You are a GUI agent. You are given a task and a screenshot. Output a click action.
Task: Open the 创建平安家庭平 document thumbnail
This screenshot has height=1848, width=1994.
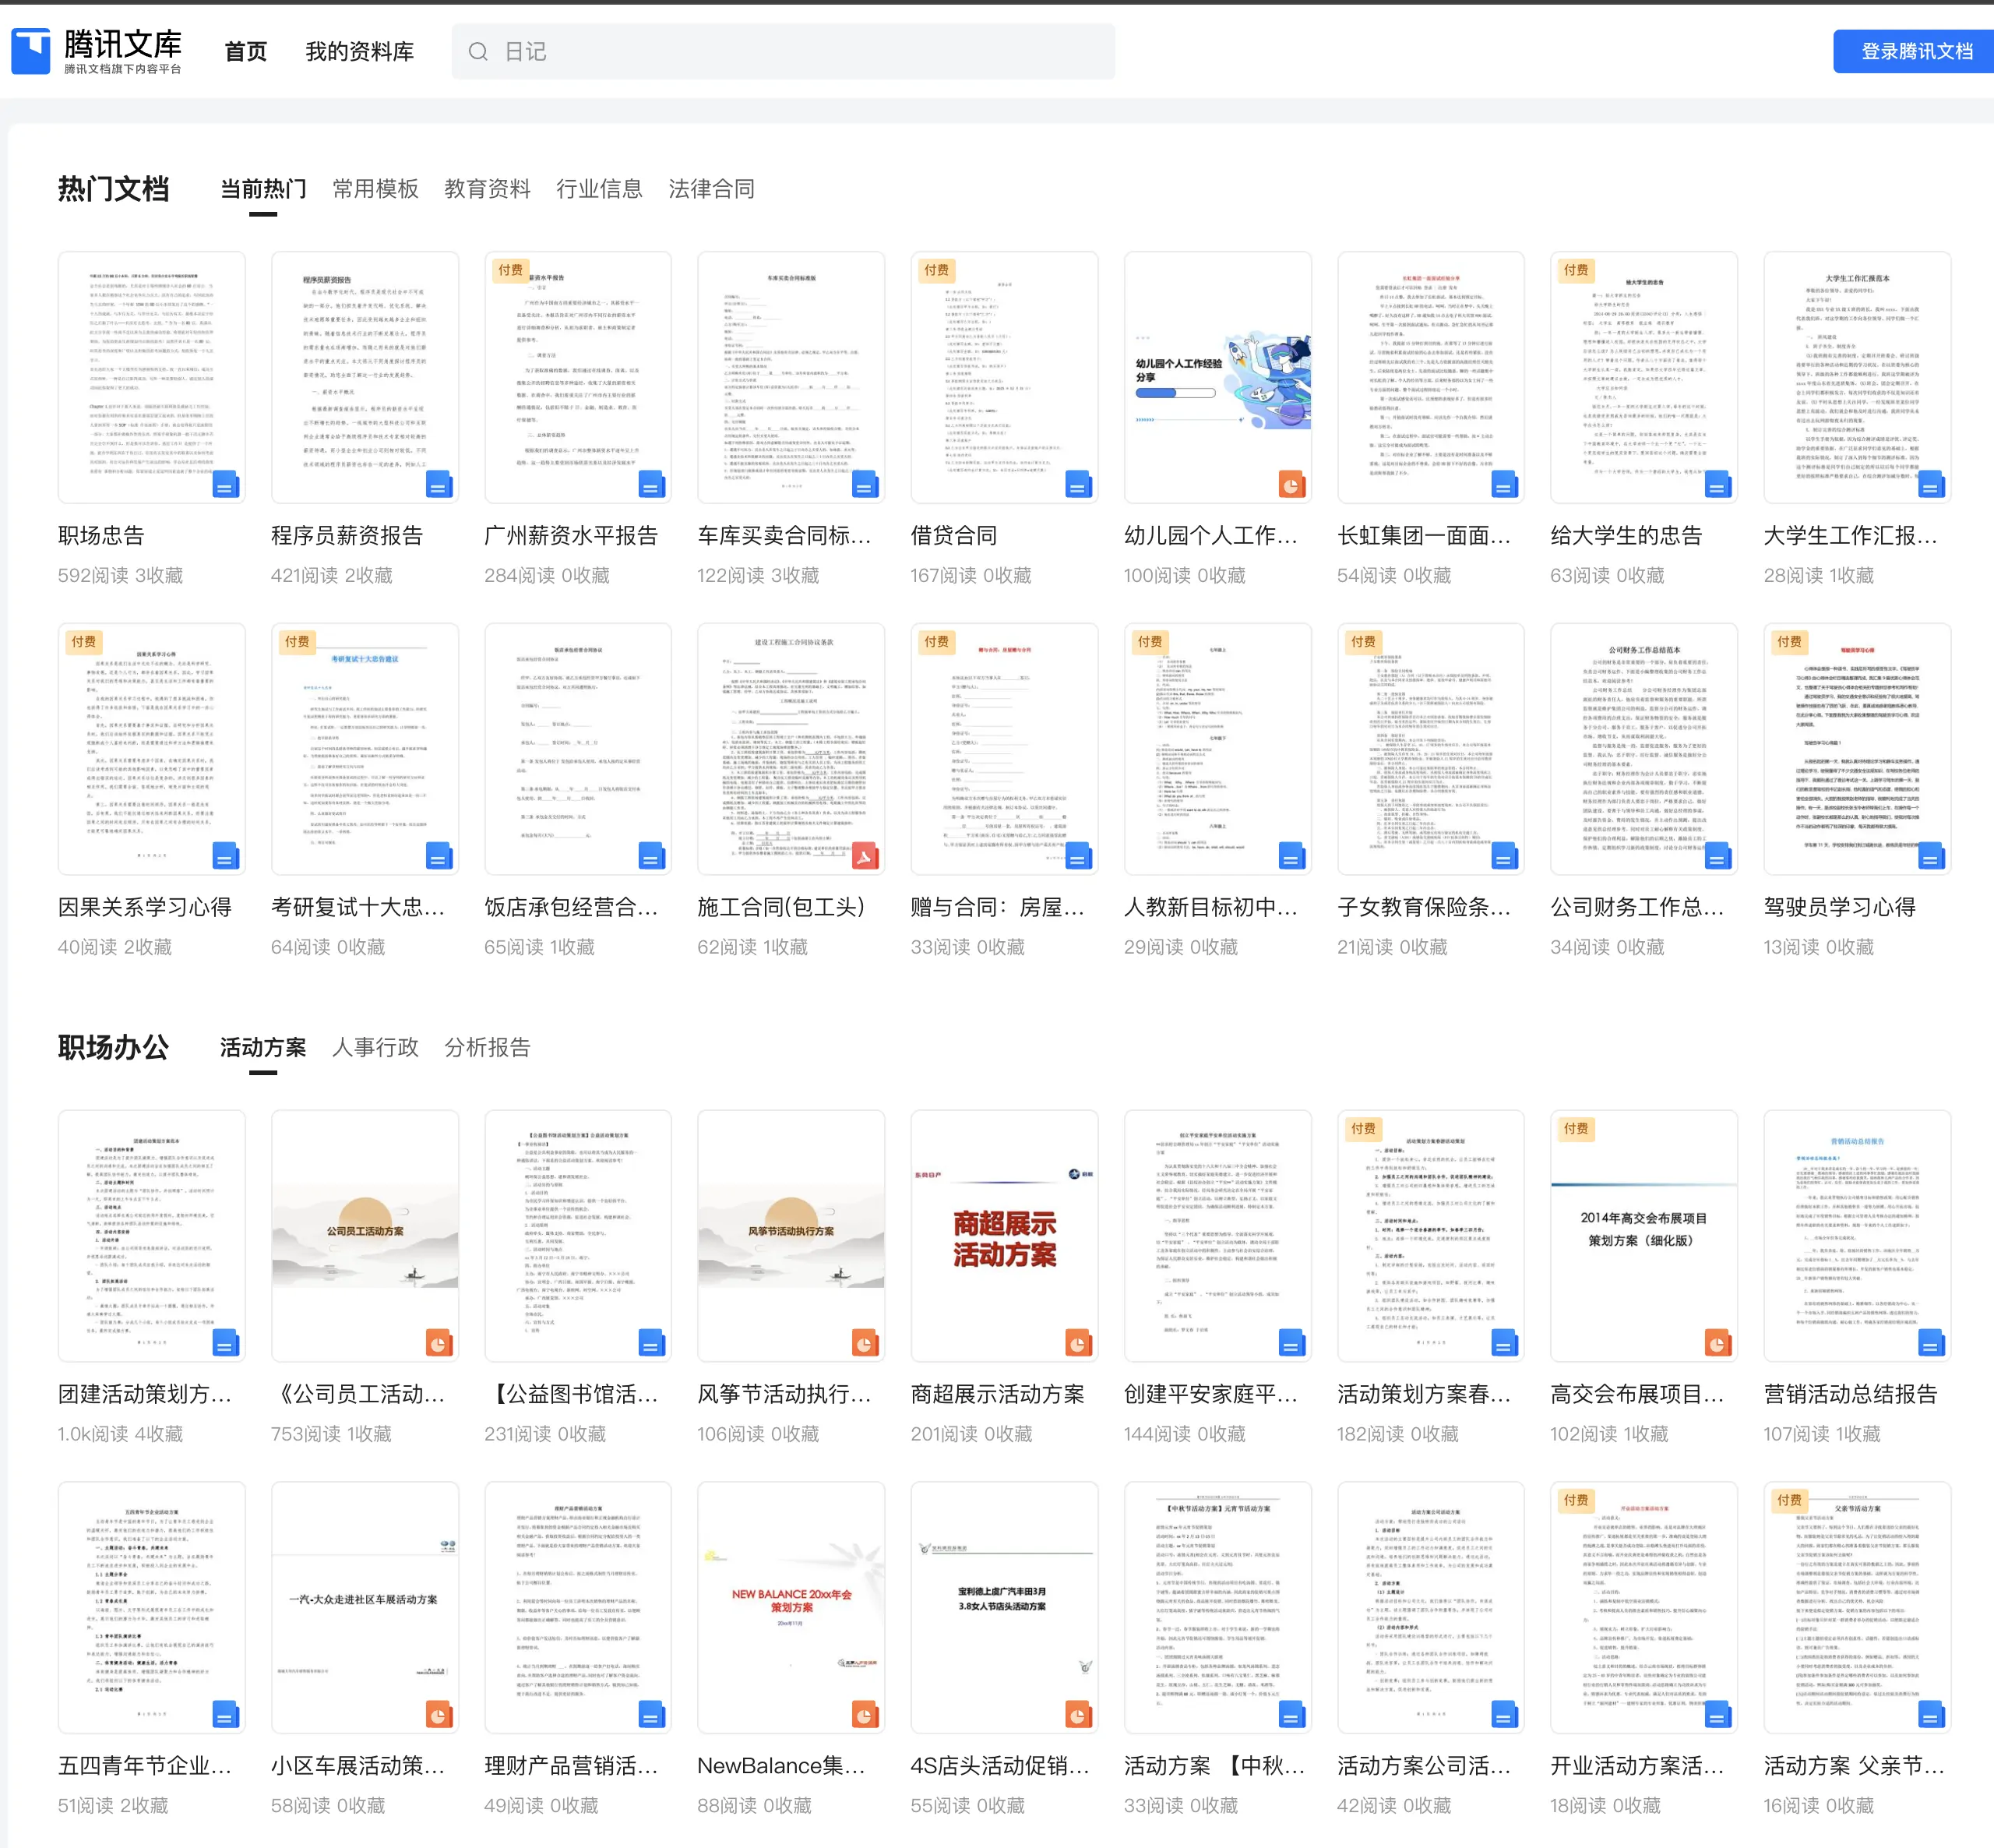pos(1217,1236)
